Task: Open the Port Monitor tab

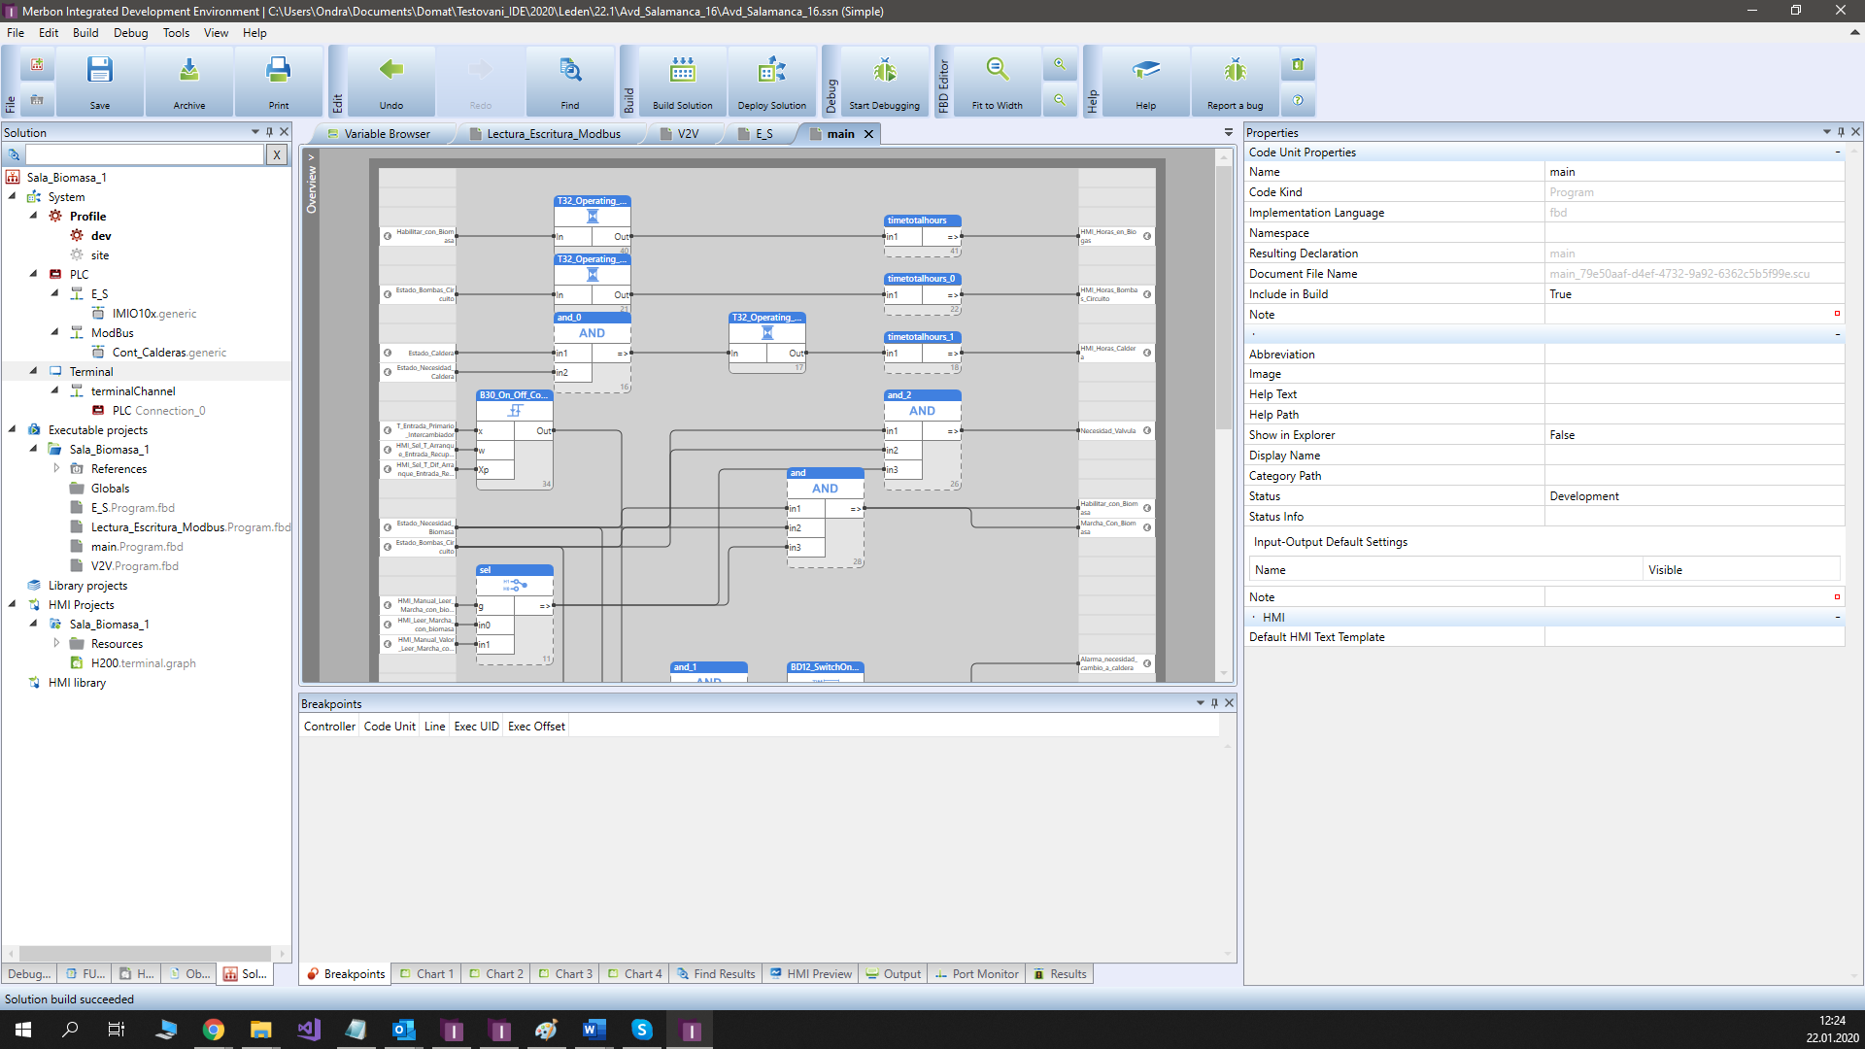Action: point(977,974)
